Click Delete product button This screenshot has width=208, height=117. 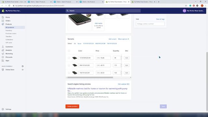[x=72, y=106]
